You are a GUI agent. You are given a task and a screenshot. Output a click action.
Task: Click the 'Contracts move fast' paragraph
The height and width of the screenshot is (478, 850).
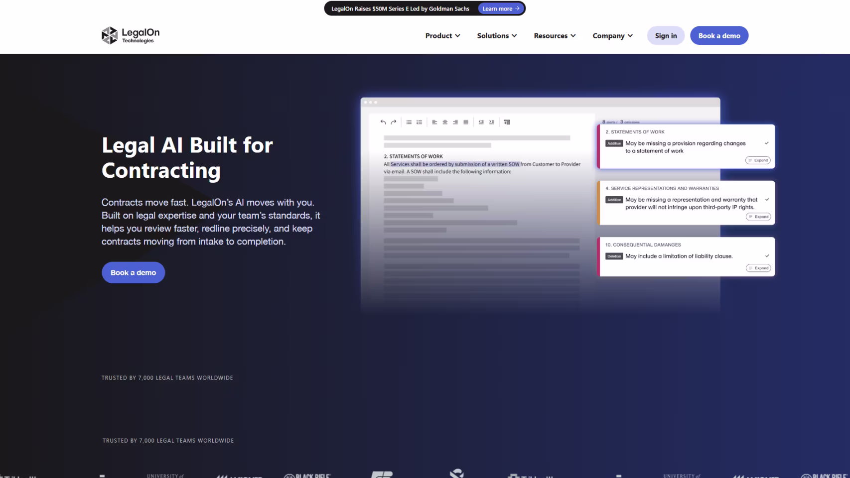pyautogui.click(x=211, y=222)
